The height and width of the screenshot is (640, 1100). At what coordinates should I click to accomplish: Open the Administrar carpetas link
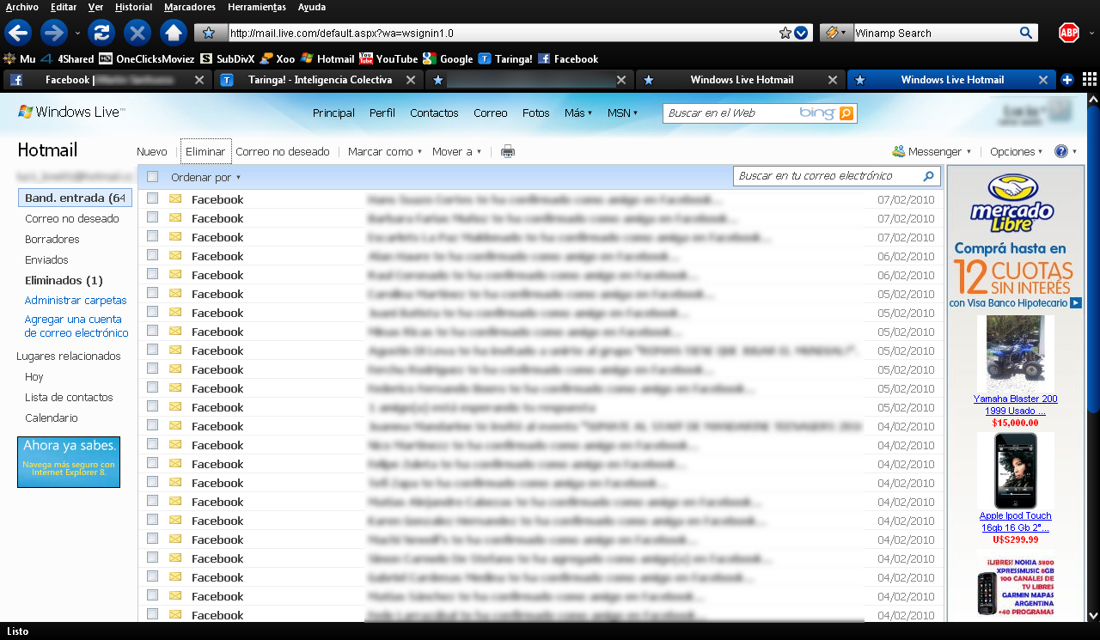pos(76,301)
